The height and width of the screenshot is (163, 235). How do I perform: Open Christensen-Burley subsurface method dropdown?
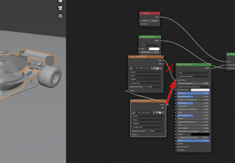coord(193,76)
